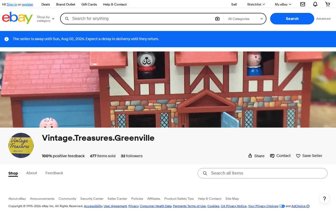The width and height of the screenshot is (336, 210).
Task: Open Consumer Health Data link
Action: 156,206
